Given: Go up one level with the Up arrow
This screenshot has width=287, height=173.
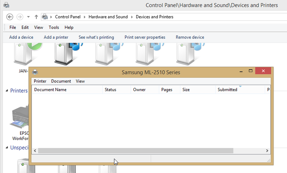Looking at the screenshot, I should (x=36, y=17).
